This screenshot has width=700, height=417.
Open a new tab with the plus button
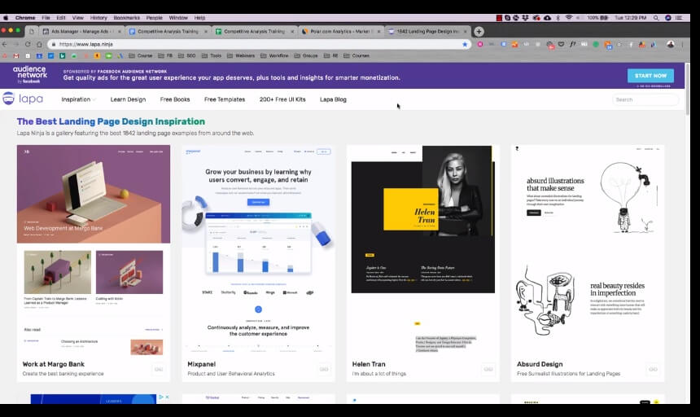pos(479,31)
